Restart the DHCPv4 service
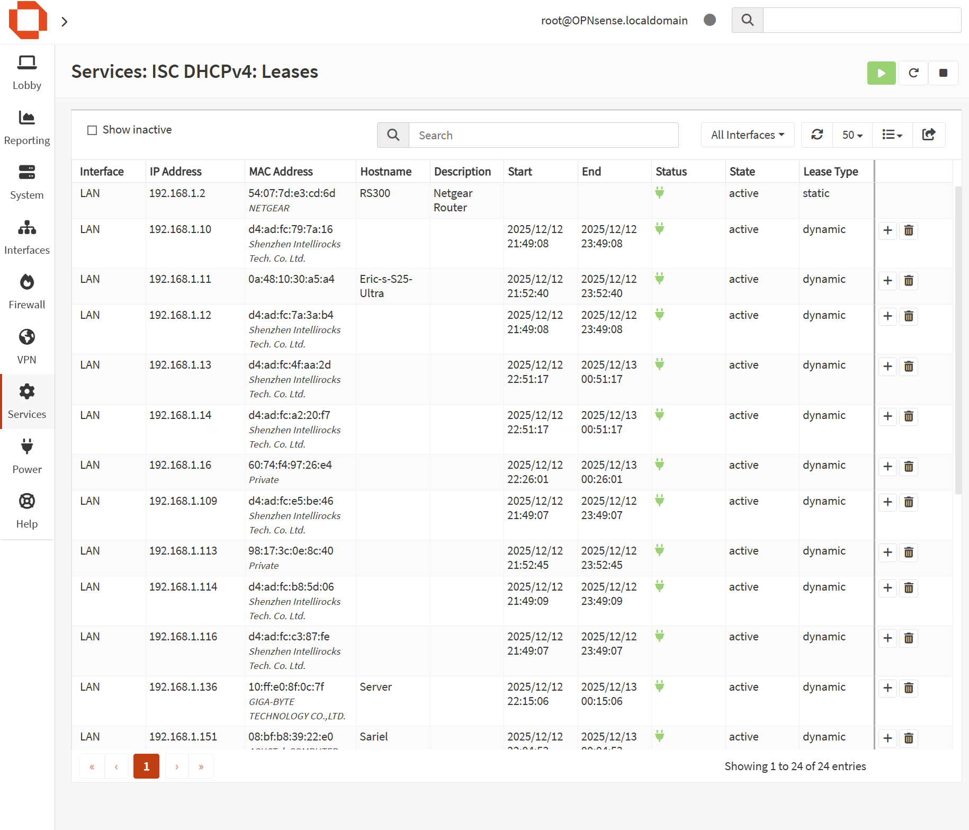The width and height of the screenshot is (969, 830). pyautogui.click(x=913, y=73)
